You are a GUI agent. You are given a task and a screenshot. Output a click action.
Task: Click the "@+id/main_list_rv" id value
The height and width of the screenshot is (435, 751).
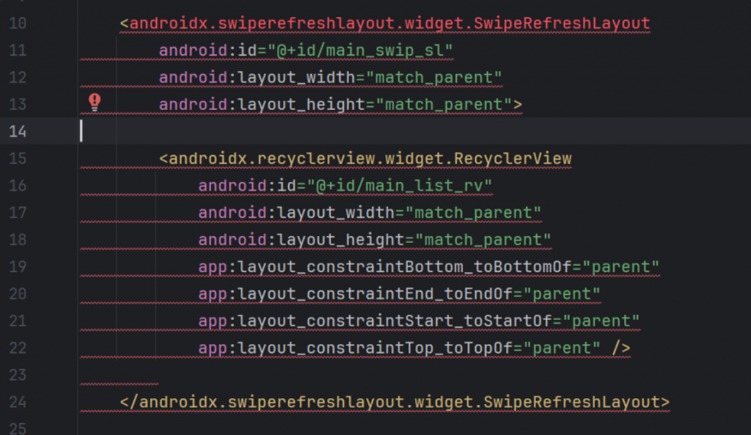pyautogui.click(x=400, y=186)
